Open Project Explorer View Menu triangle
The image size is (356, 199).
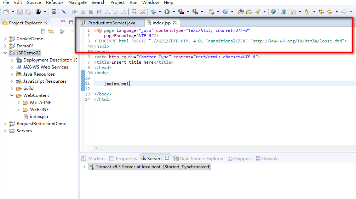pyautogui.click(x=72, y=31)
